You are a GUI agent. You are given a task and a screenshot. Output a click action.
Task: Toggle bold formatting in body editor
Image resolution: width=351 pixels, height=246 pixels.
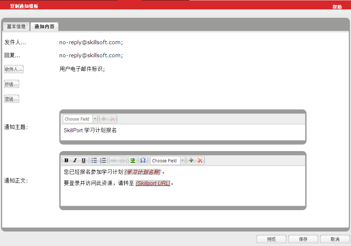coord(66,160)
